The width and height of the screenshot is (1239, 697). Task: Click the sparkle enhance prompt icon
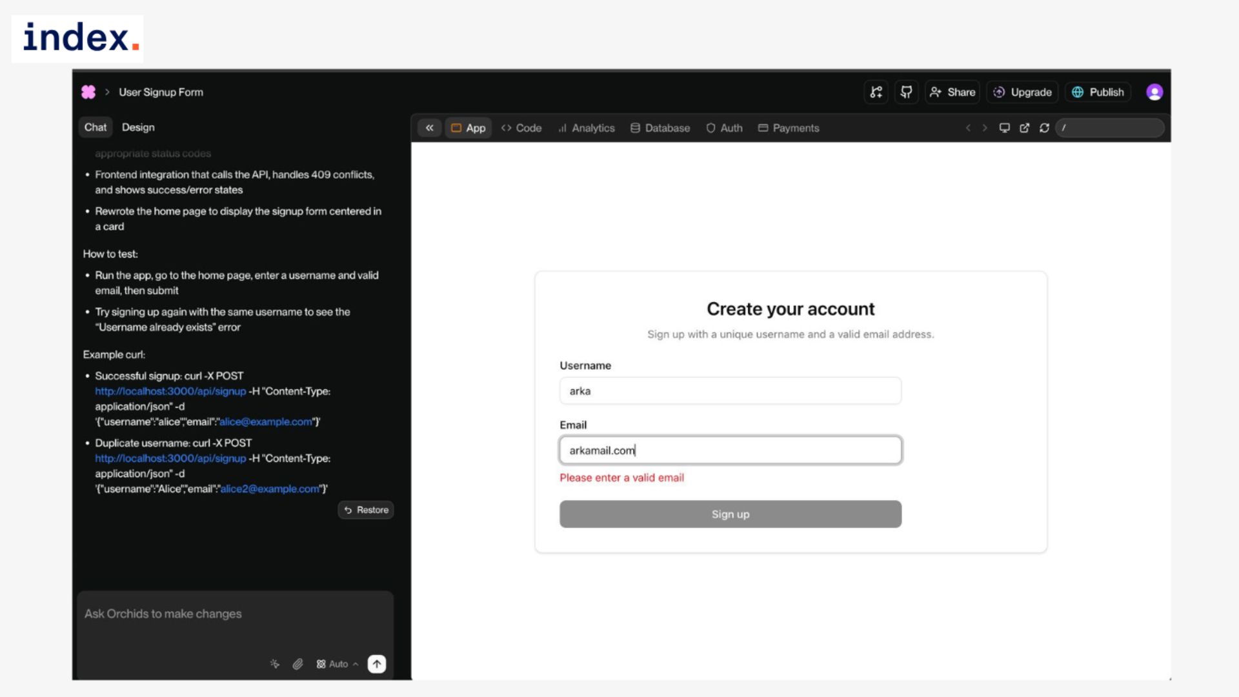tap(275, 664)
